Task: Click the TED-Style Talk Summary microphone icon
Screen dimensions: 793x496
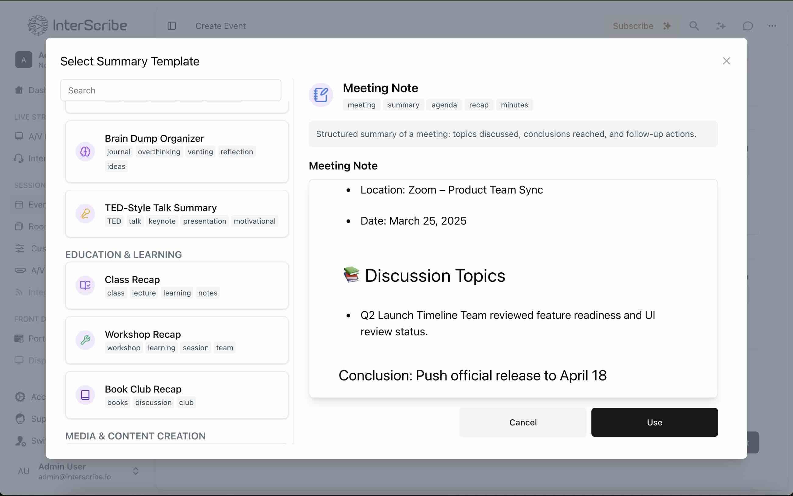Action: (85, 214)
